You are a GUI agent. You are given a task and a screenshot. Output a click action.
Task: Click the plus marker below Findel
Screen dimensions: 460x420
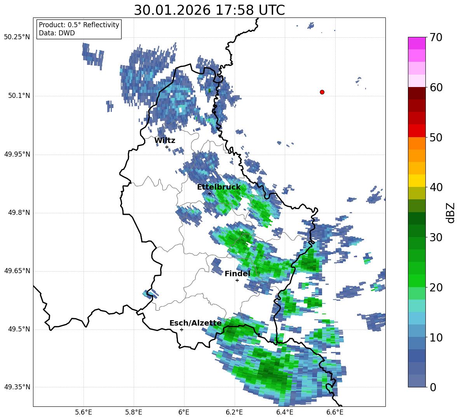pyautogui.click(x=237, y=281)
